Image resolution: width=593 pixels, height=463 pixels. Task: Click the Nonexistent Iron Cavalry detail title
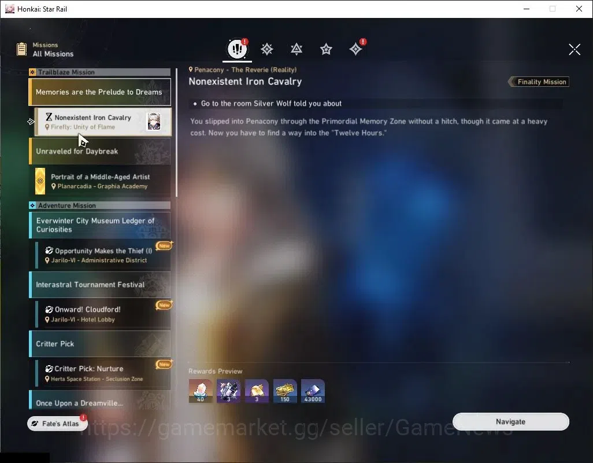pos(245,82)
